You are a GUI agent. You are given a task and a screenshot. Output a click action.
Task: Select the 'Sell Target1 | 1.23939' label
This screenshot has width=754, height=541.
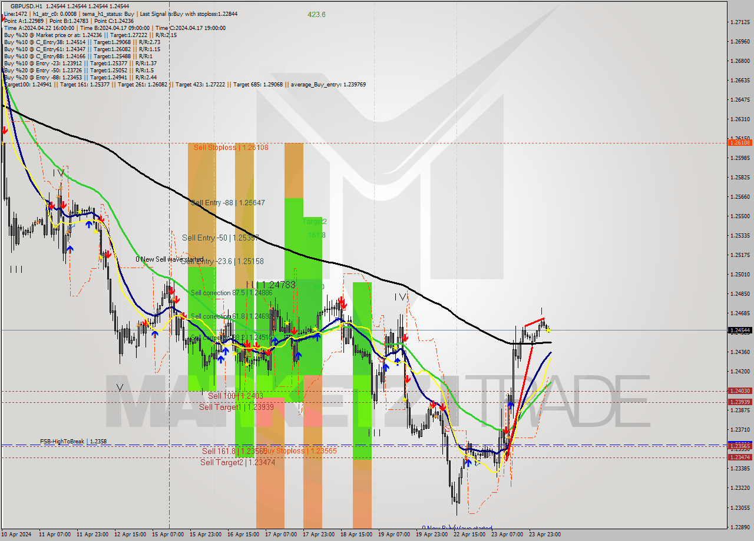[x=236, y=407]
